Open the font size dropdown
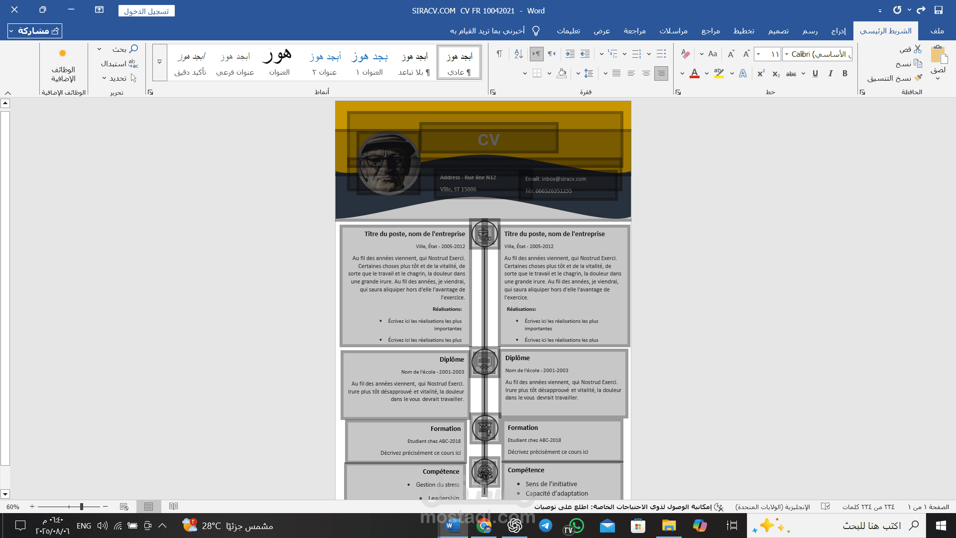 click(758, 54)
